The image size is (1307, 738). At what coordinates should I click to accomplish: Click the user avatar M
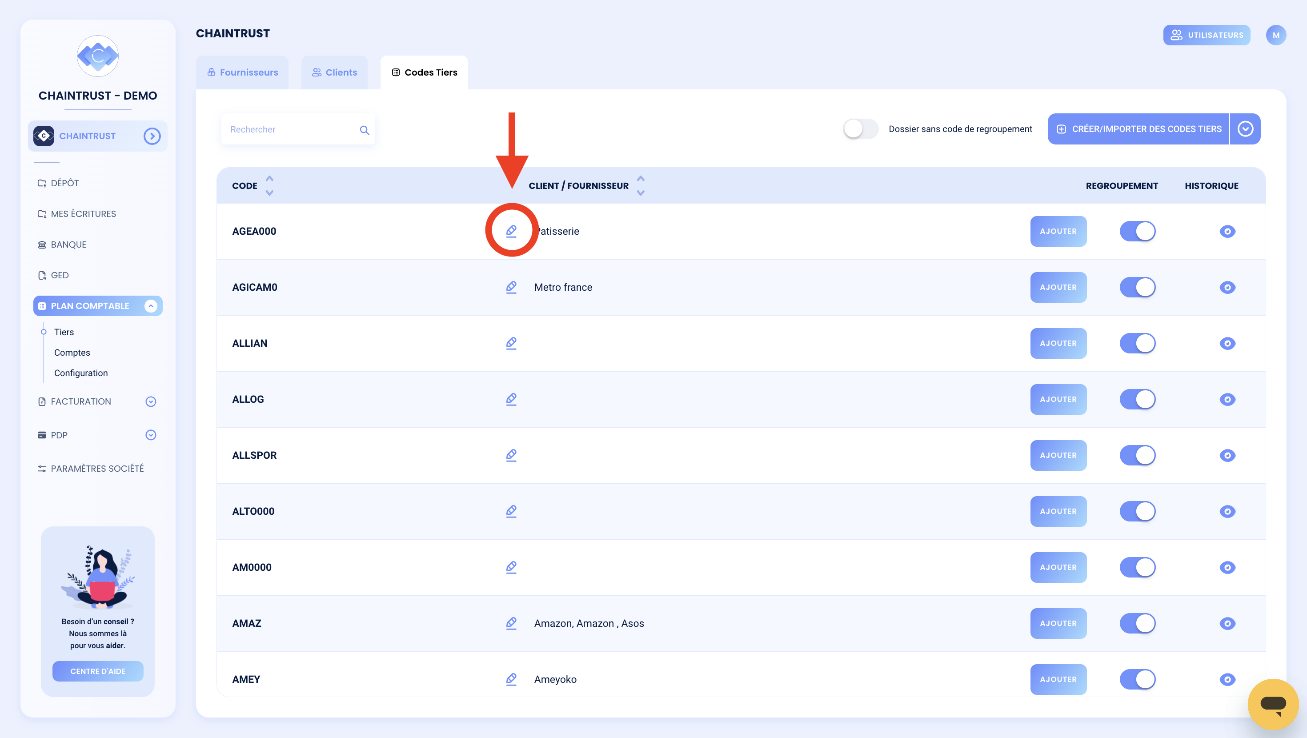tap(1275, 35)
